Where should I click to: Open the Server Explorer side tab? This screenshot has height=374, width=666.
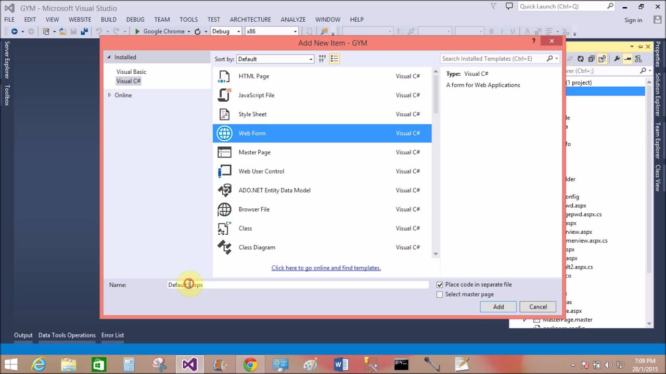pyautogui.click(x=7, y=61)
